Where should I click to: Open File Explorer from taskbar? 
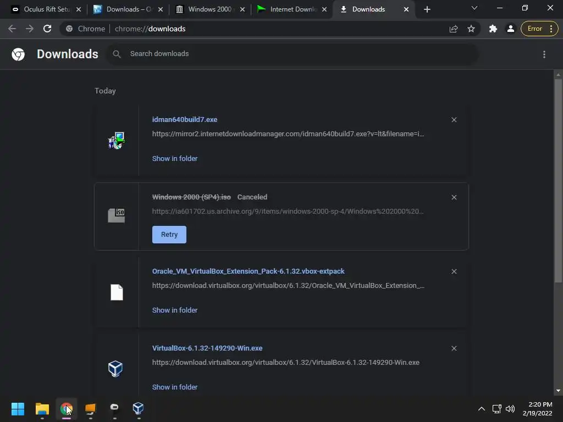(42, 409)
